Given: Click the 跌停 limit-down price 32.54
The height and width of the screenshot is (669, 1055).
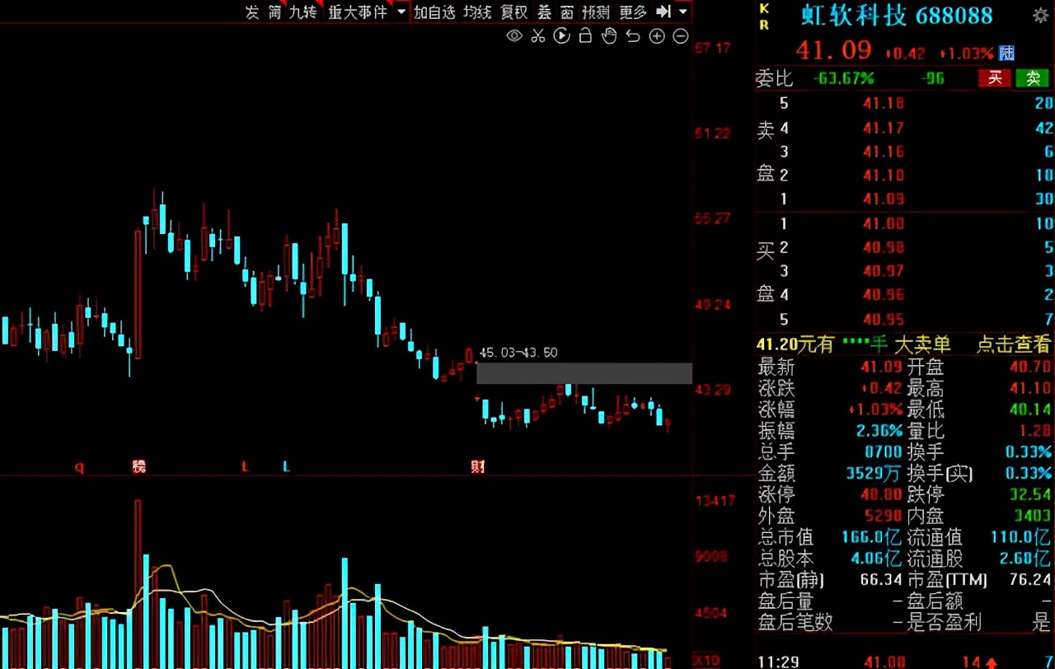Looking at the screenshot, I should (1030, 495).
